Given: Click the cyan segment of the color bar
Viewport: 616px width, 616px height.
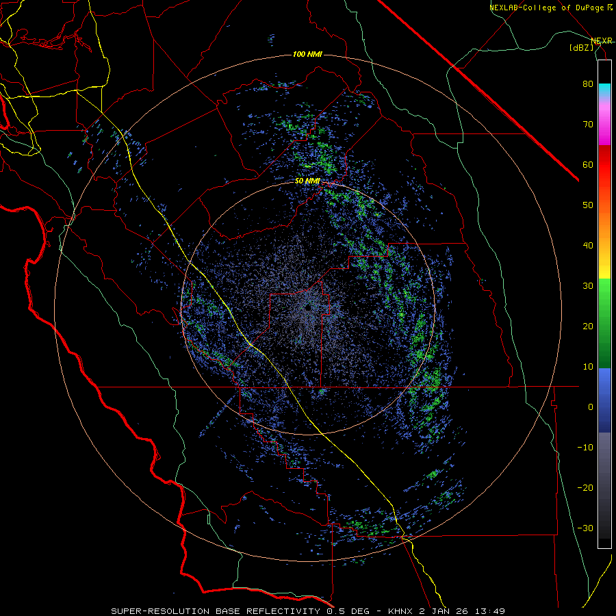Looking at the screenshot, I should click(604, 88).
